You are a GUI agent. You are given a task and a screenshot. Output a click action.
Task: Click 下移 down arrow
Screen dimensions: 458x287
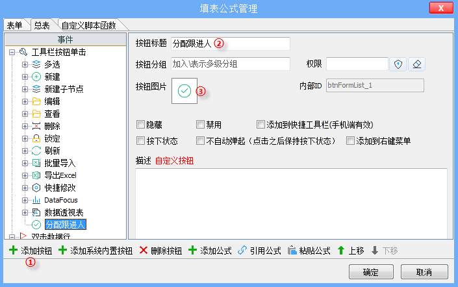click(x=385, y=251)
